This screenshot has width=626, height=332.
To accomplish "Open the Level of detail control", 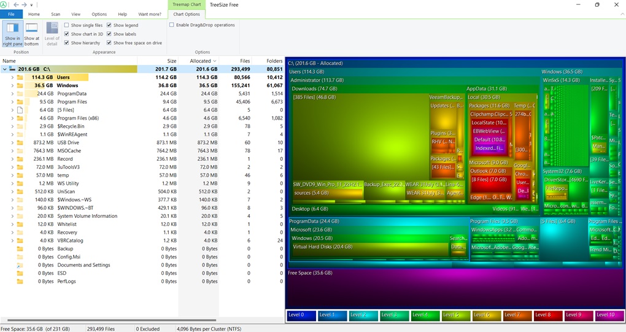I will pyautogui.click(x=52, y=34).
